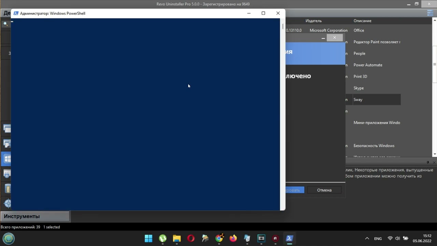Viewport: 437px width, 246px height.
Task: Close the description panel in Revo Uninstaller
Action: coord(434,162)
